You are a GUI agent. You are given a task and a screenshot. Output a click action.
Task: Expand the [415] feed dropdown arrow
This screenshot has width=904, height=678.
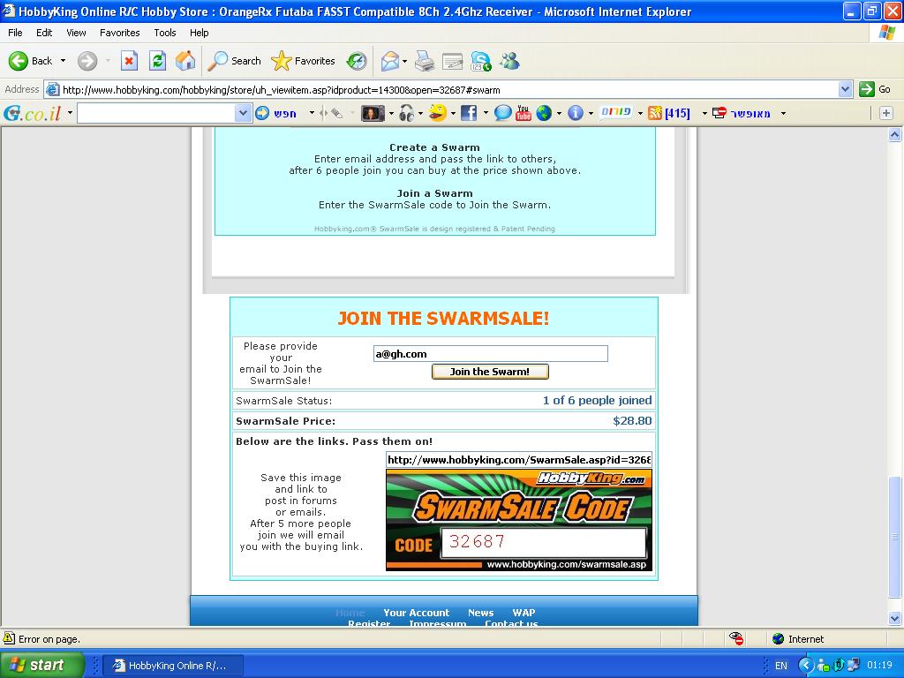point(704,113)
